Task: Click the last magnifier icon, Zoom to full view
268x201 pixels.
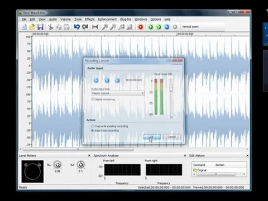Action: click(130, 27)
